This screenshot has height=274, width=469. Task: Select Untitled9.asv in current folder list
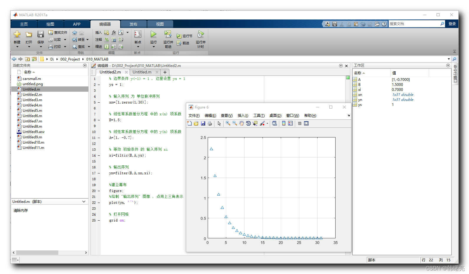[x=34, y=132]
